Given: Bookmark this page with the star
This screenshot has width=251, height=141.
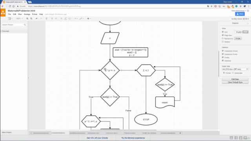Looking at the screenshot, I should pos(211,6).
